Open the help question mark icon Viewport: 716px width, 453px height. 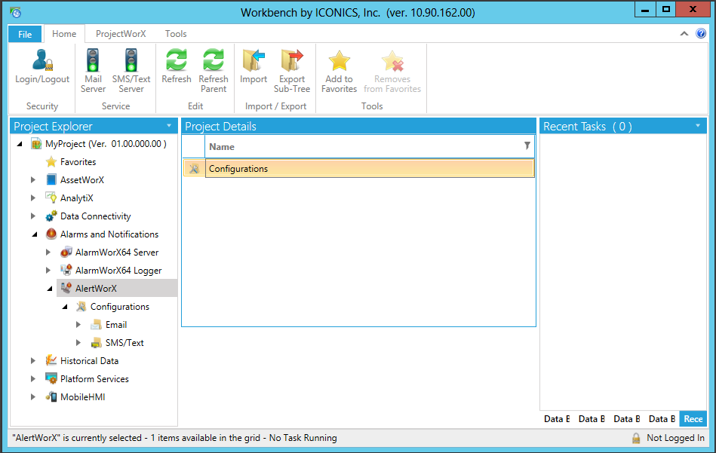(701, 34)
